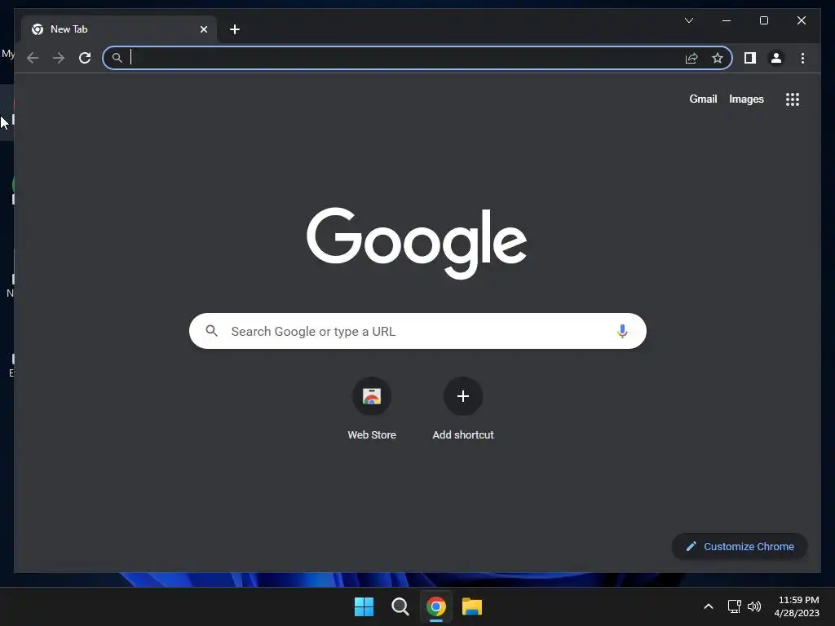
Task: Click the search icon in Google search box
Action: tap(211, 331)
